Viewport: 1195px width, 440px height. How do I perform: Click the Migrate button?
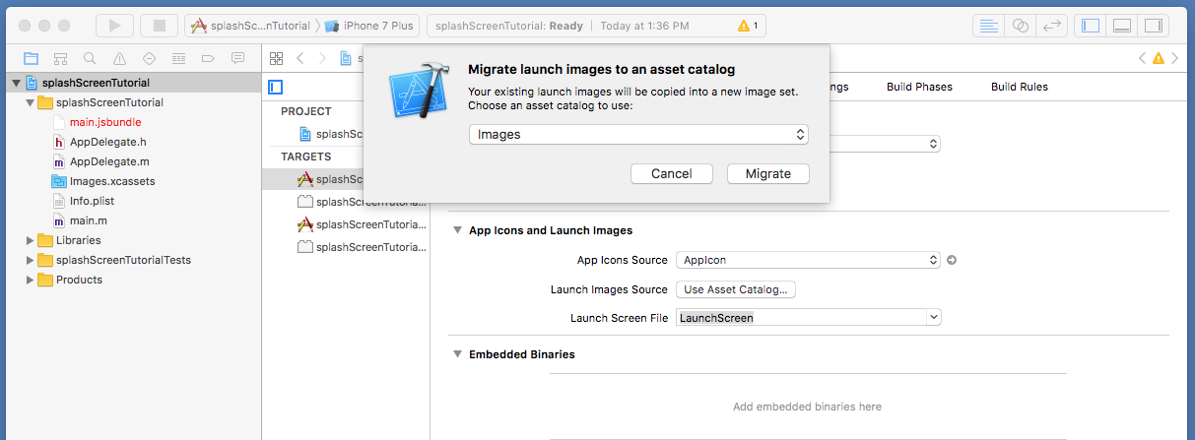click(768, 173)
